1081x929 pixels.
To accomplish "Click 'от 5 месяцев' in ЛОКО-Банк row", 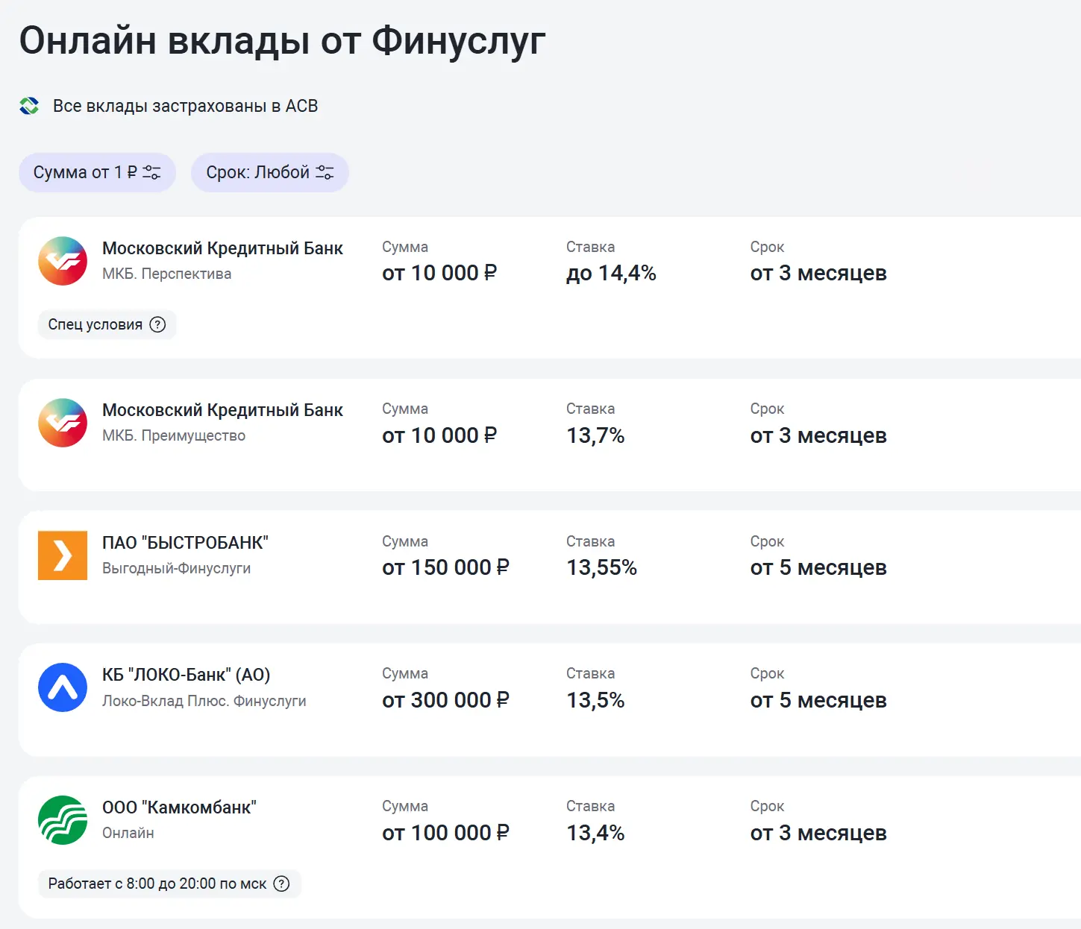I will [818, 700].
